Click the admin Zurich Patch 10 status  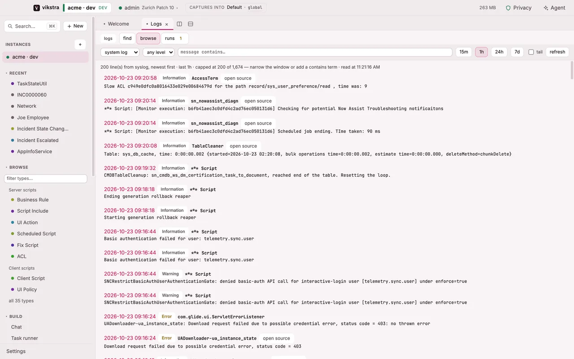pyautogui.click(x=148, y=8)
